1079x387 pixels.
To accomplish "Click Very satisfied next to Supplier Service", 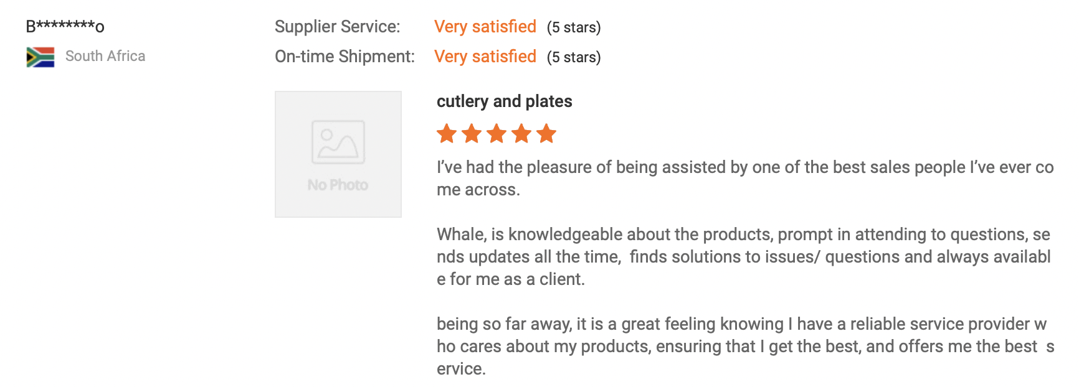I will tap(485, 27).
